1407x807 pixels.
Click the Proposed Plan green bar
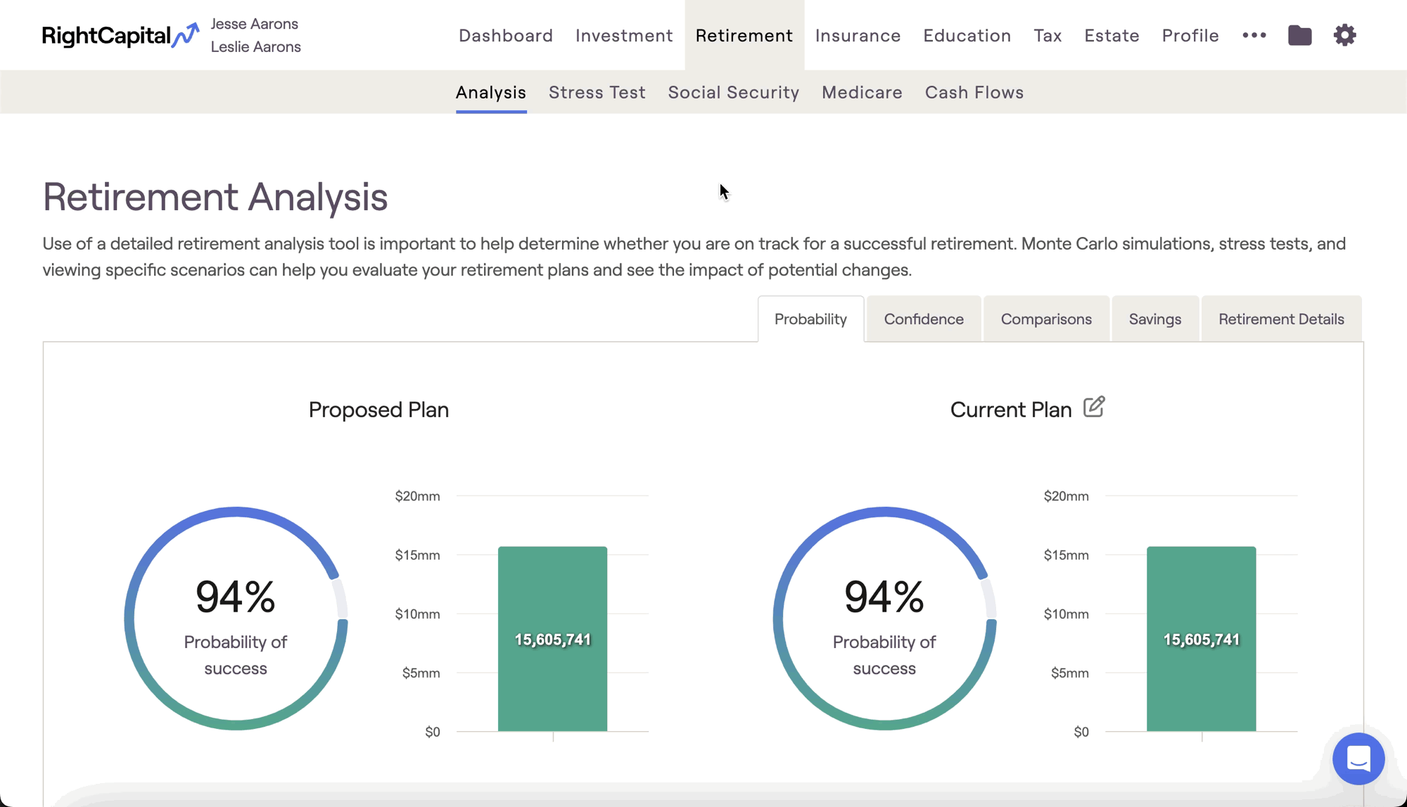552,638
